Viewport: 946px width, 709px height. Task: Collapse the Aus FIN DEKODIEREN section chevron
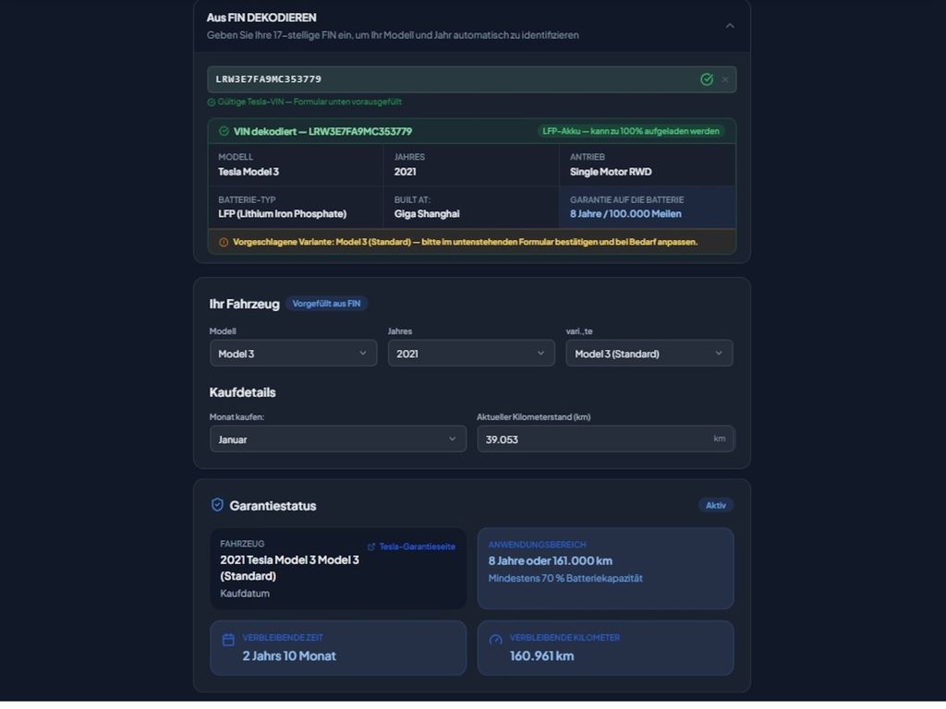[730, 26]
